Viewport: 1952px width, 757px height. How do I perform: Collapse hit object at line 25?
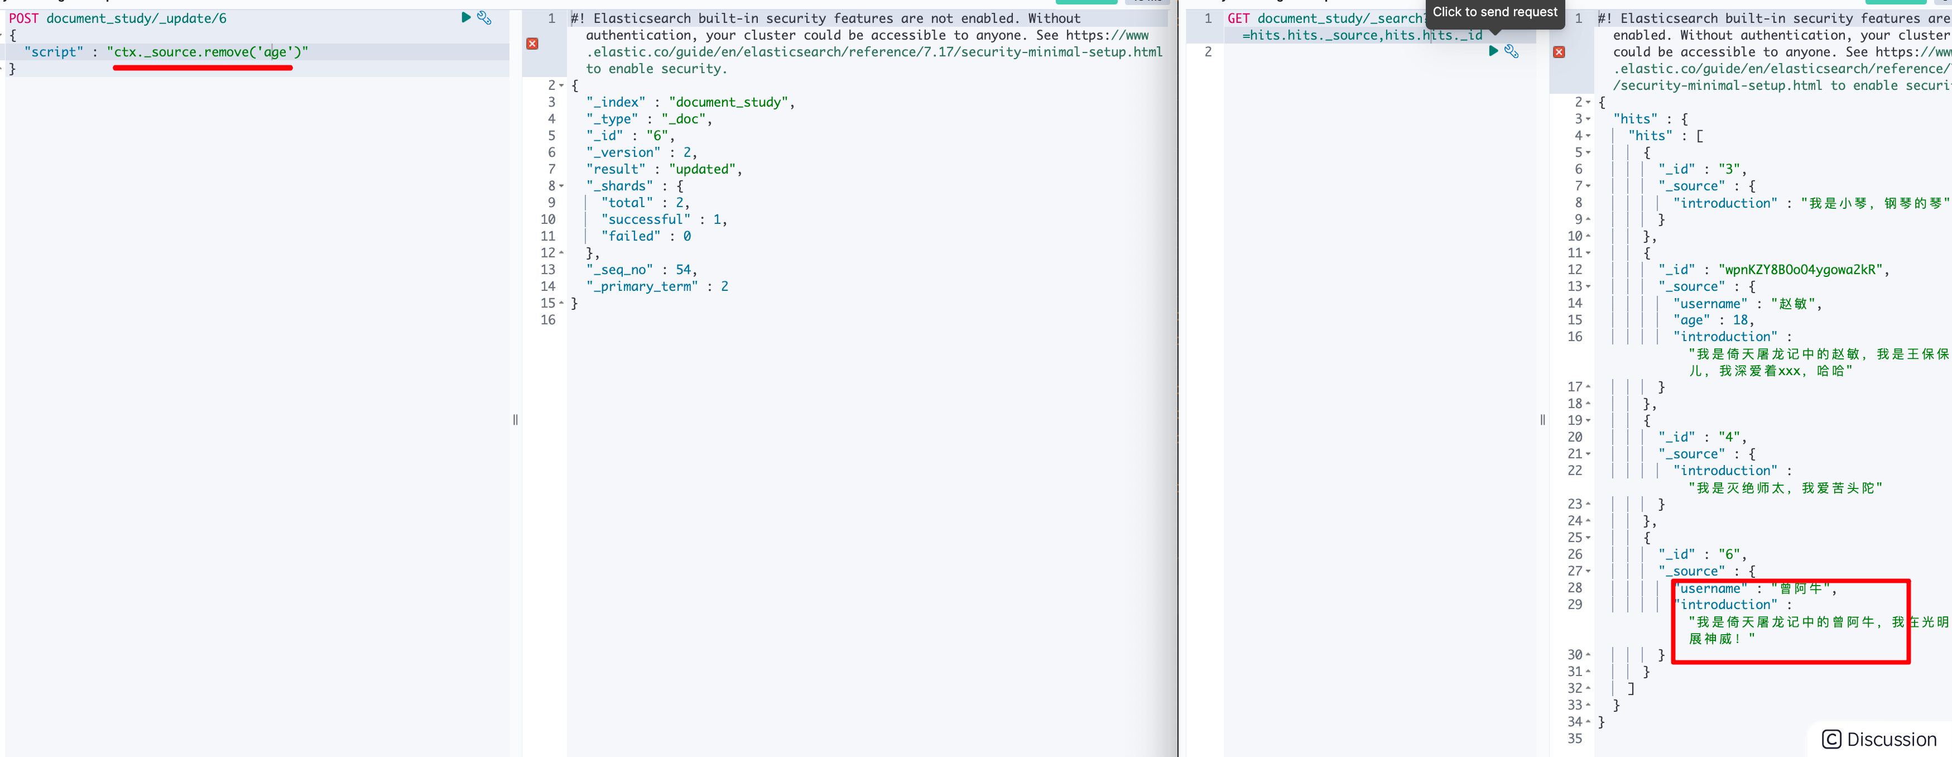pyautogui.click(x=1588, y=538)
